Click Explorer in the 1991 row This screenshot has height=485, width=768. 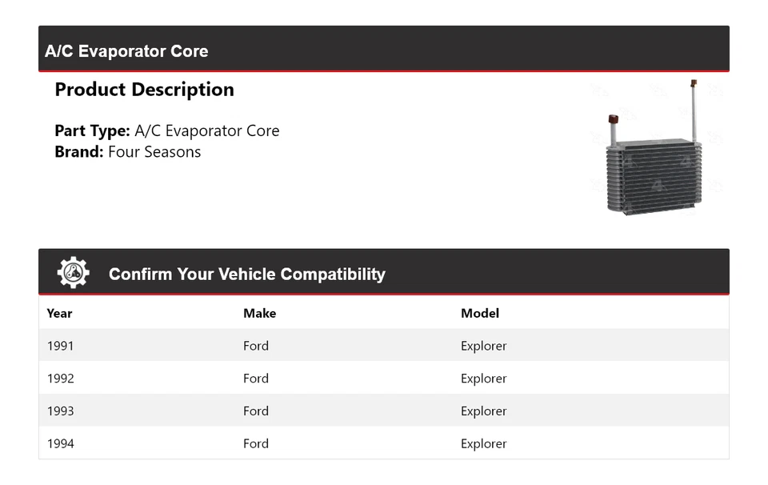point(483,346)
